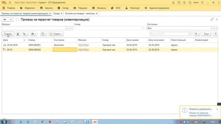Click into the Поиск search field
This screenshot has height=124, width=221.
(169, 34)
